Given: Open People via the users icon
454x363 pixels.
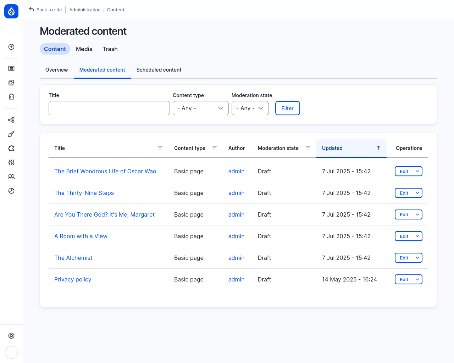Looking at the screenshot, I should (x=11, y=177).
